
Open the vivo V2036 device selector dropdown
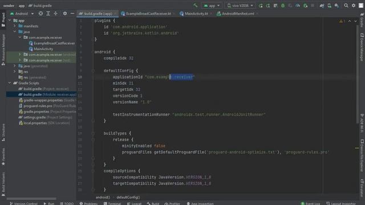point(240,6)
